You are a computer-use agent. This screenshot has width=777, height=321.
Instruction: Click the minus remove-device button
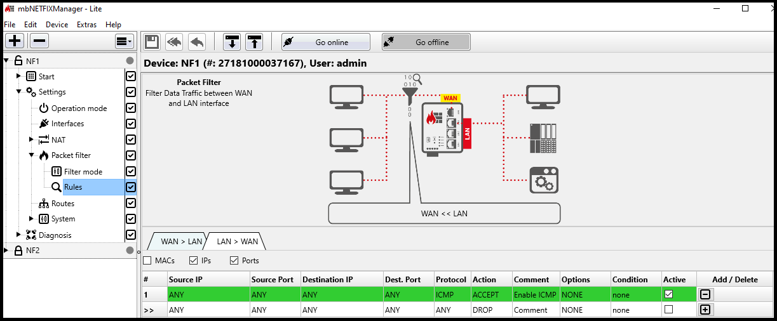coord(39,41)
